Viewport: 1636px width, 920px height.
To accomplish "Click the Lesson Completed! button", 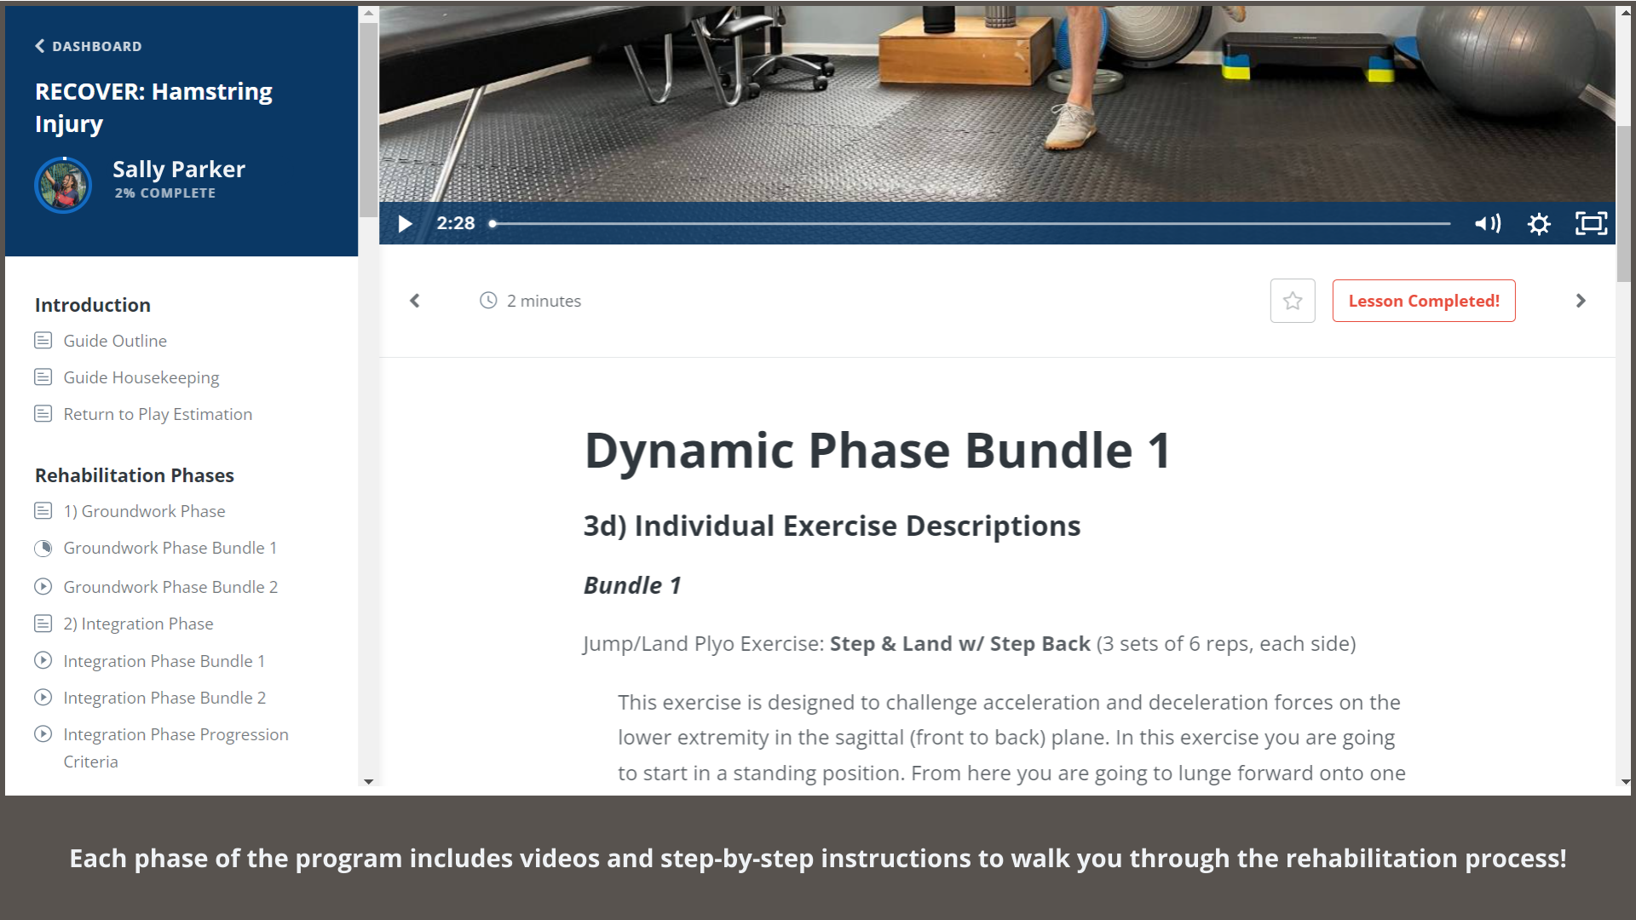I will tap(1424, 301).
